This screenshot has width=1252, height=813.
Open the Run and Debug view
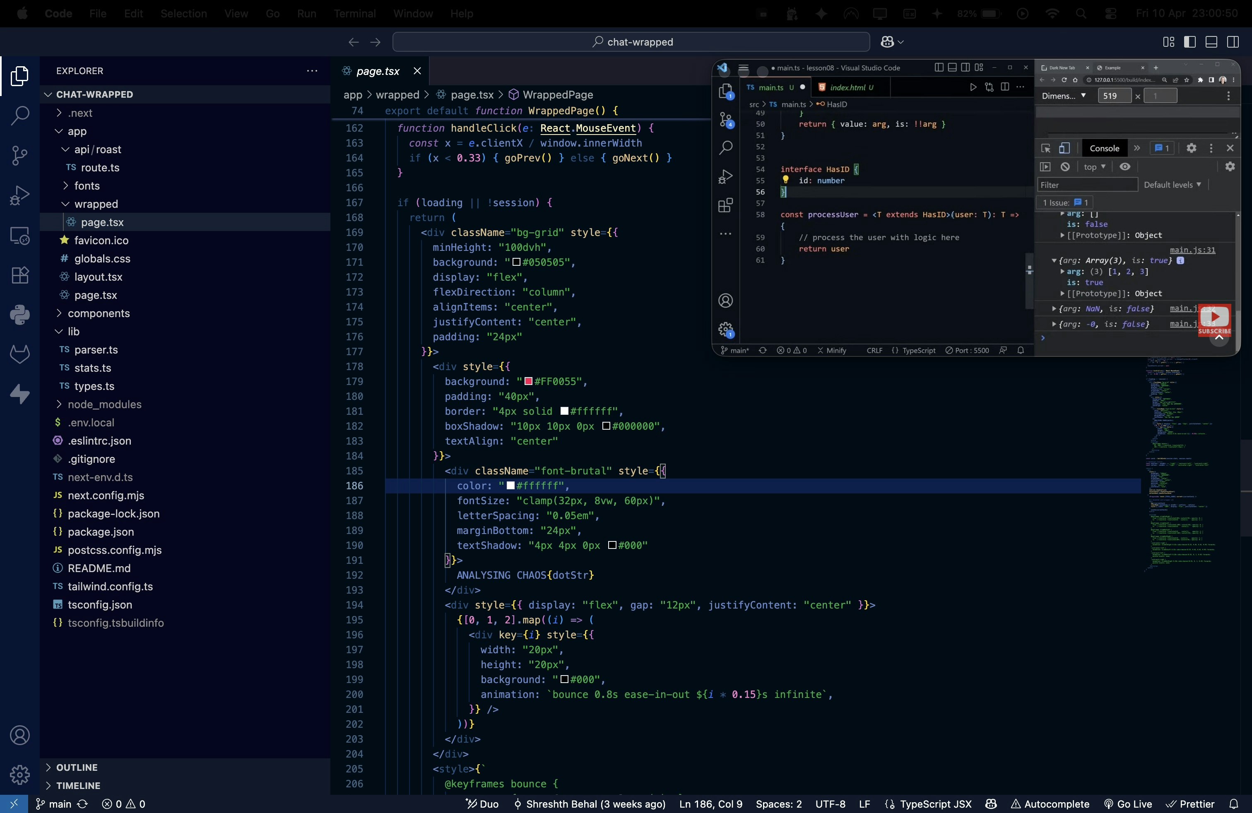point(19,195)
